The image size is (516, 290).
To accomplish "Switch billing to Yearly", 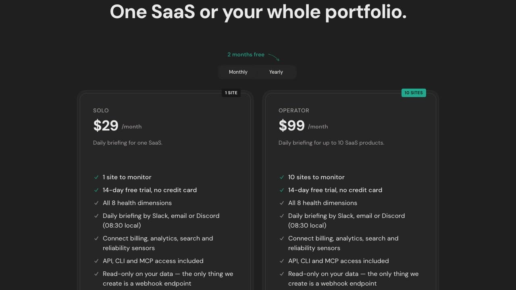I will [276, 72].
